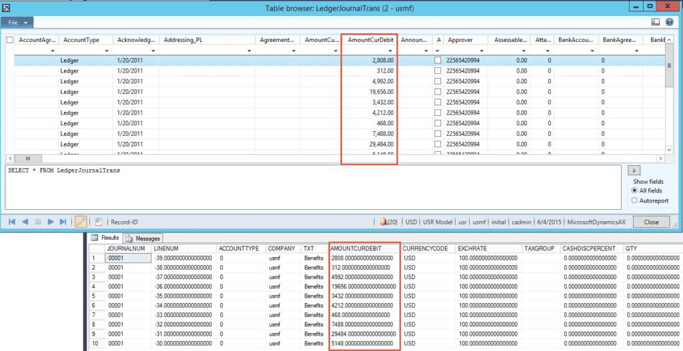Go to the next record

(51, 222)
